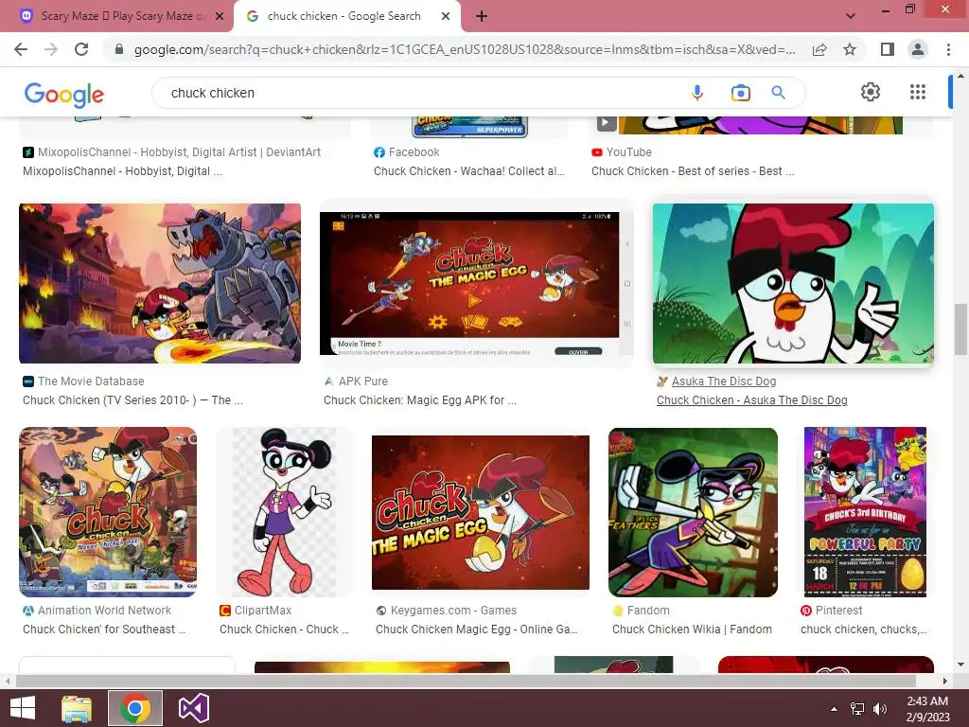The width and height of the screenshot is (969, 727).
Task: Open 'Chuck Chicken: Magic Egg APK' link
Action: [420, 400]
